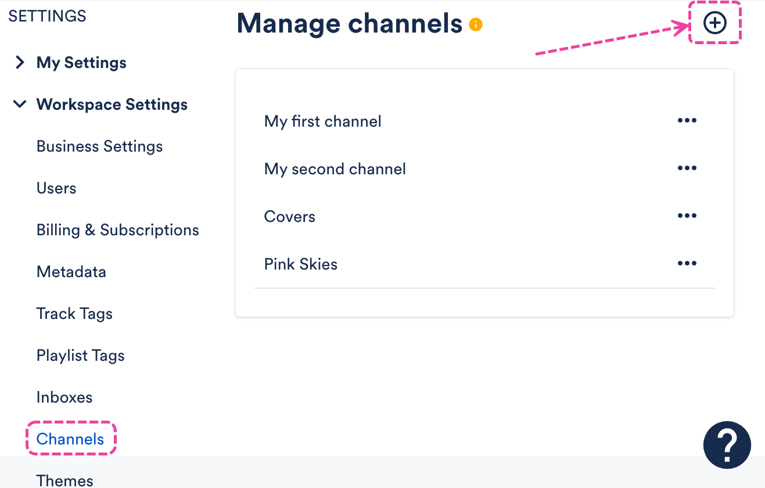Open options menu for My second channel

687,168
